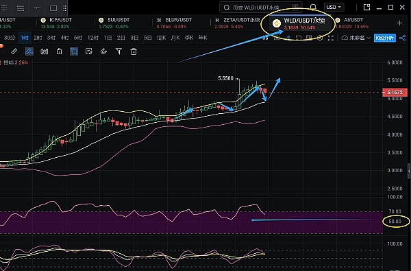Open the candlestick style tool
Image resolution: width=411 pixels, height=271 pixels.
click(44, 51)
